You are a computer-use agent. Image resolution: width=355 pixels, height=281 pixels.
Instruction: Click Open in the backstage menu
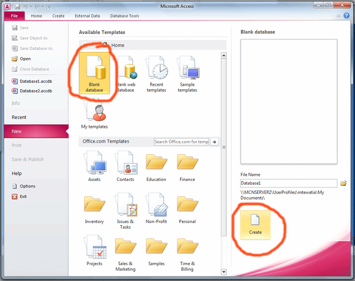pyautogui.click(x=21, y=58)
